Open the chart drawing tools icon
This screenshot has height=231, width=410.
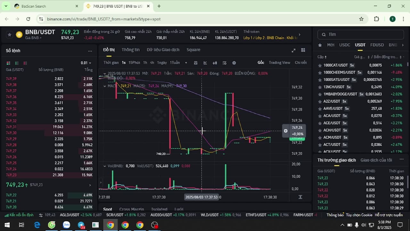tap(205, 63)
